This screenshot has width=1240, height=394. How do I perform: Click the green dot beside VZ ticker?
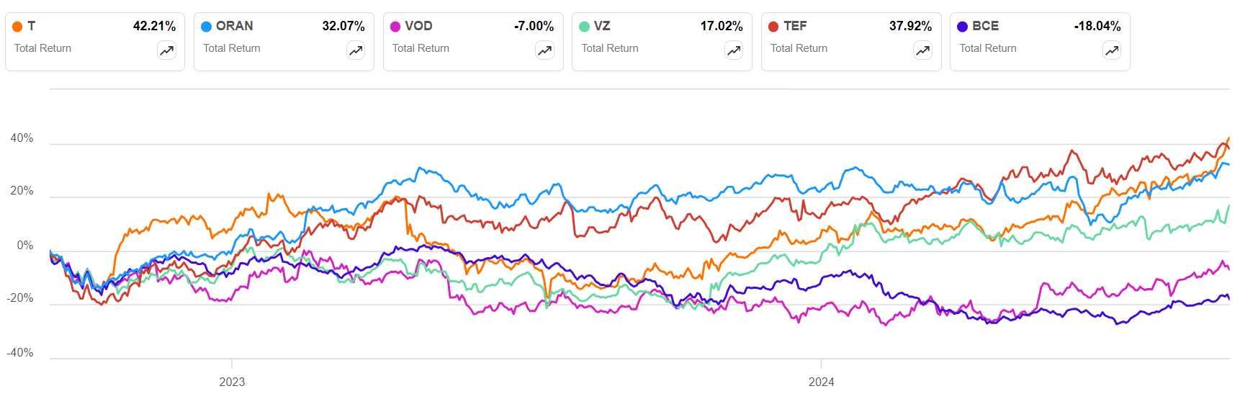coord(585,27)
